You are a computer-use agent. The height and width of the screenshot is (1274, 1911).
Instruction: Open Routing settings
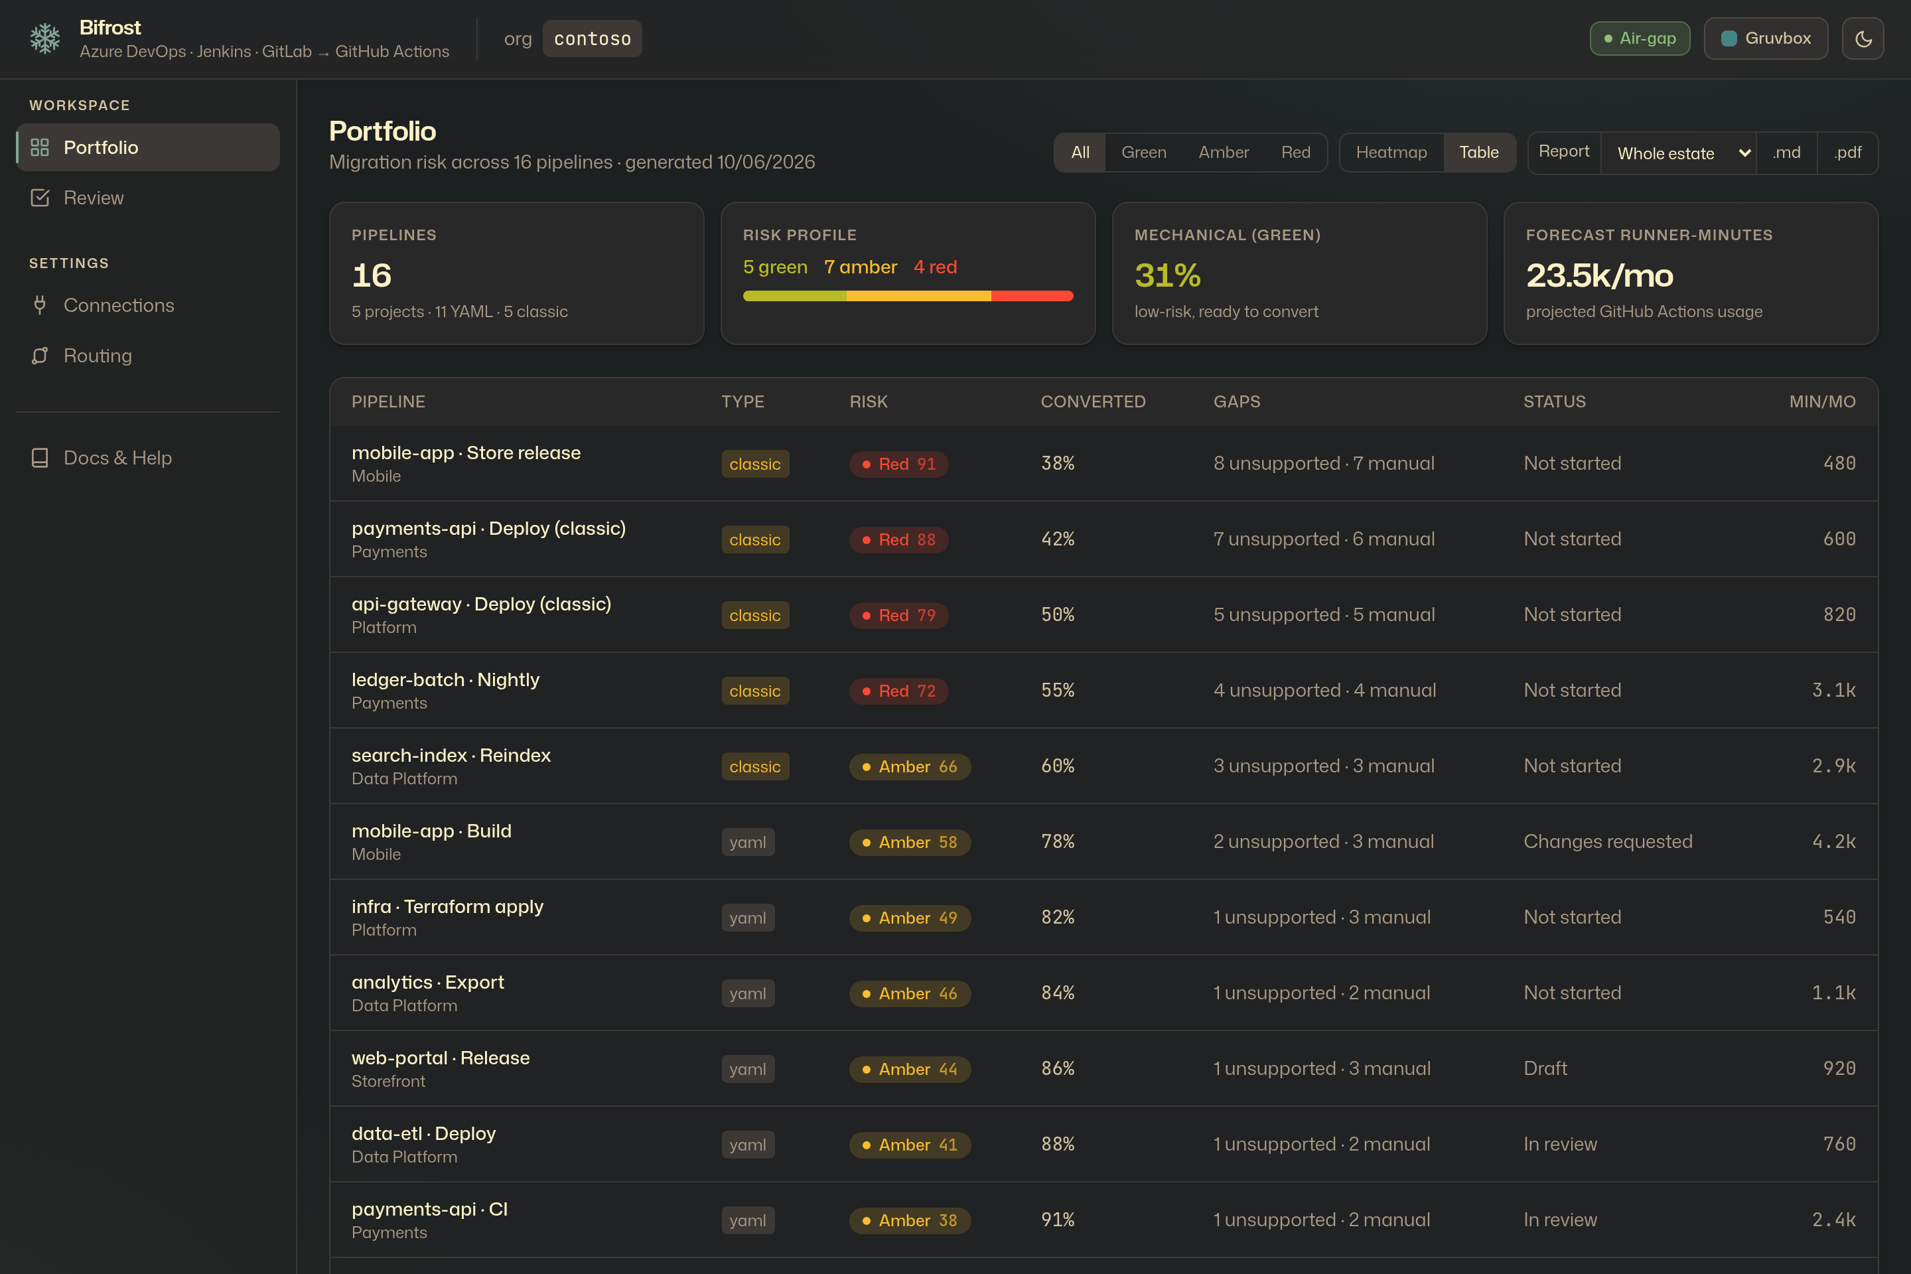tap(148, 355)
